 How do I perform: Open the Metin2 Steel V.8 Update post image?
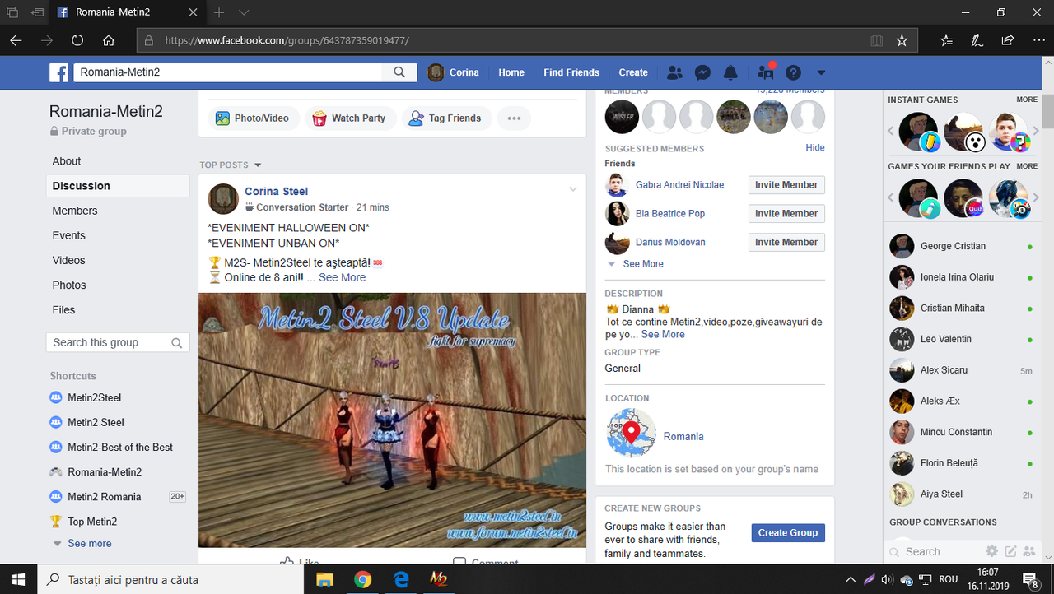[x=392, y=420]
